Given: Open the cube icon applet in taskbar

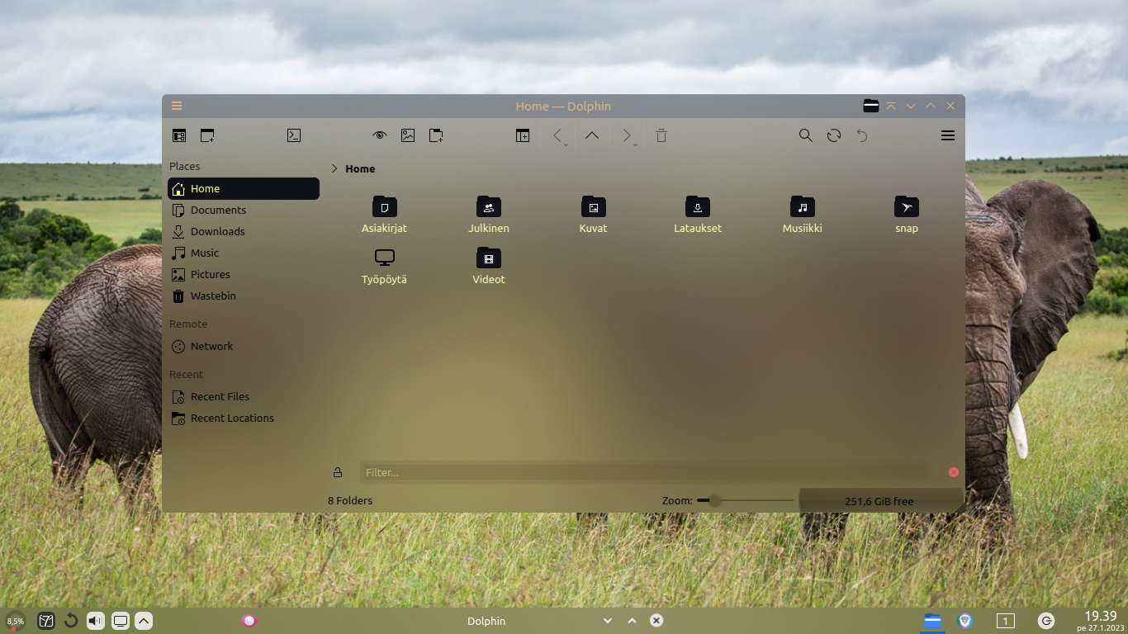Looking at the screenshot, I should tap(46, 621).
